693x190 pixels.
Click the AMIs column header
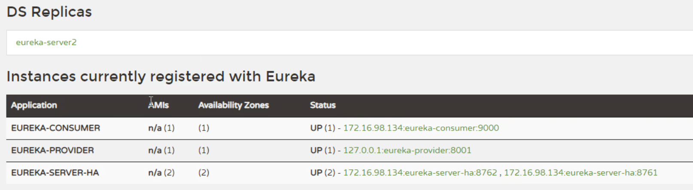pyautogui.click(x=158, y=105)
